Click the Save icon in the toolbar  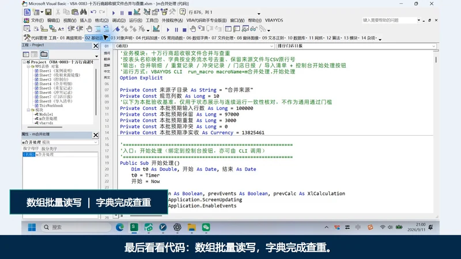tap(48, 12)
